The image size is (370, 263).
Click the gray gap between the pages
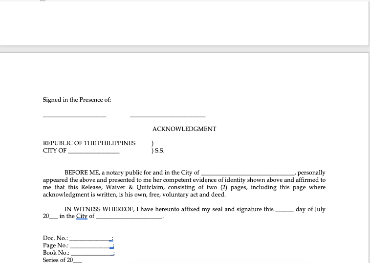pyautogui.click(x=185, y=49)
